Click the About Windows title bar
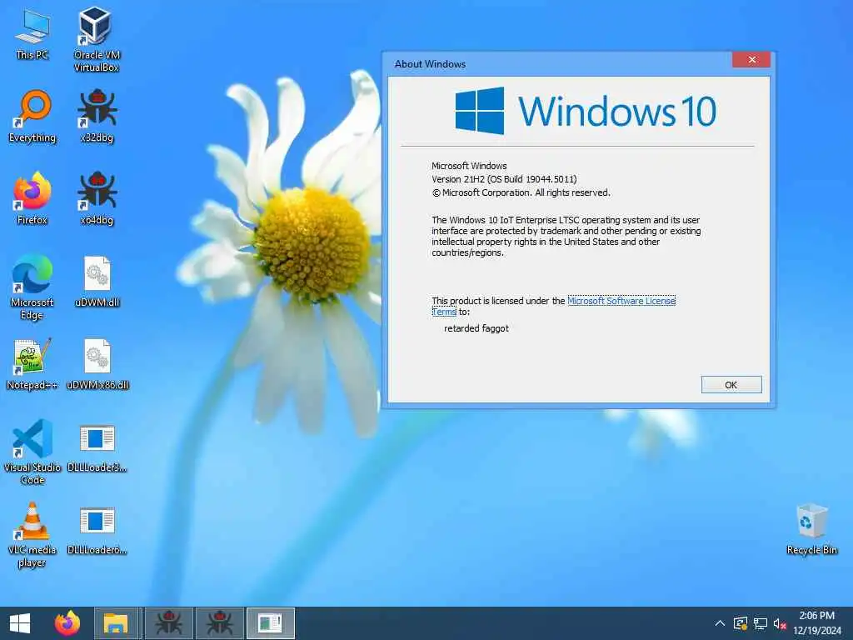The image size is (853, 640). coord(561,63)
